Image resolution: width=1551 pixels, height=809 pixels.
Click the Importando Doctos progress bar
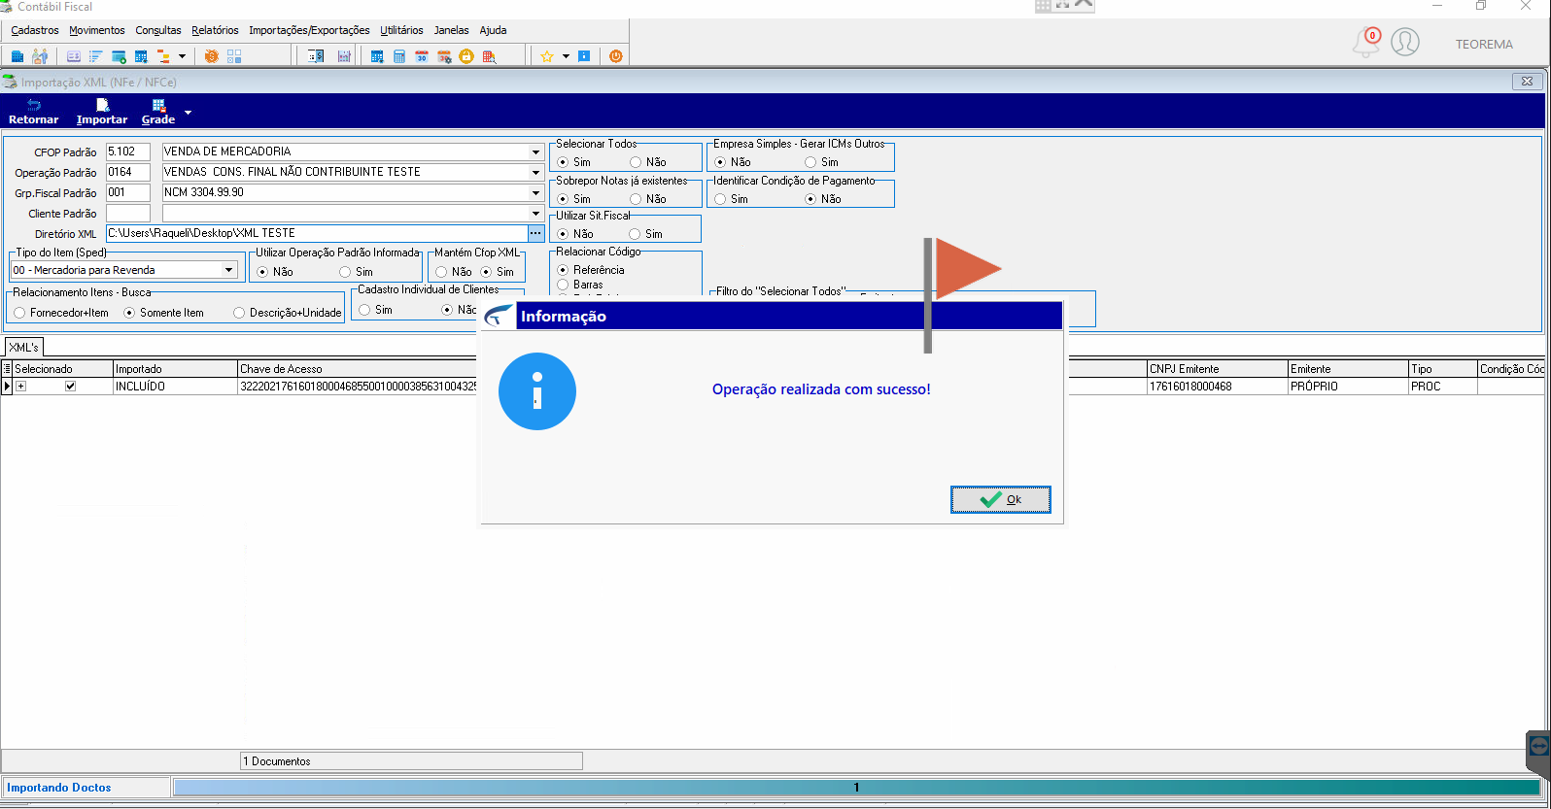coord(856,788)
